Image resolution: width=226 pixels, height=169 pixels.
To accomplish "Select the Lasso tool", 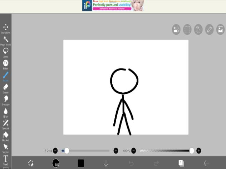I will [x=6, y=53].
